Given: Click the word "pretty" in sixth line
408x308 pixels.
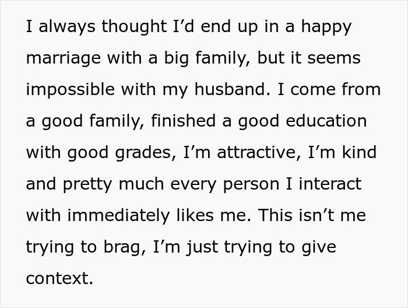Looking at the screenshot, I should tap(87, 185).
